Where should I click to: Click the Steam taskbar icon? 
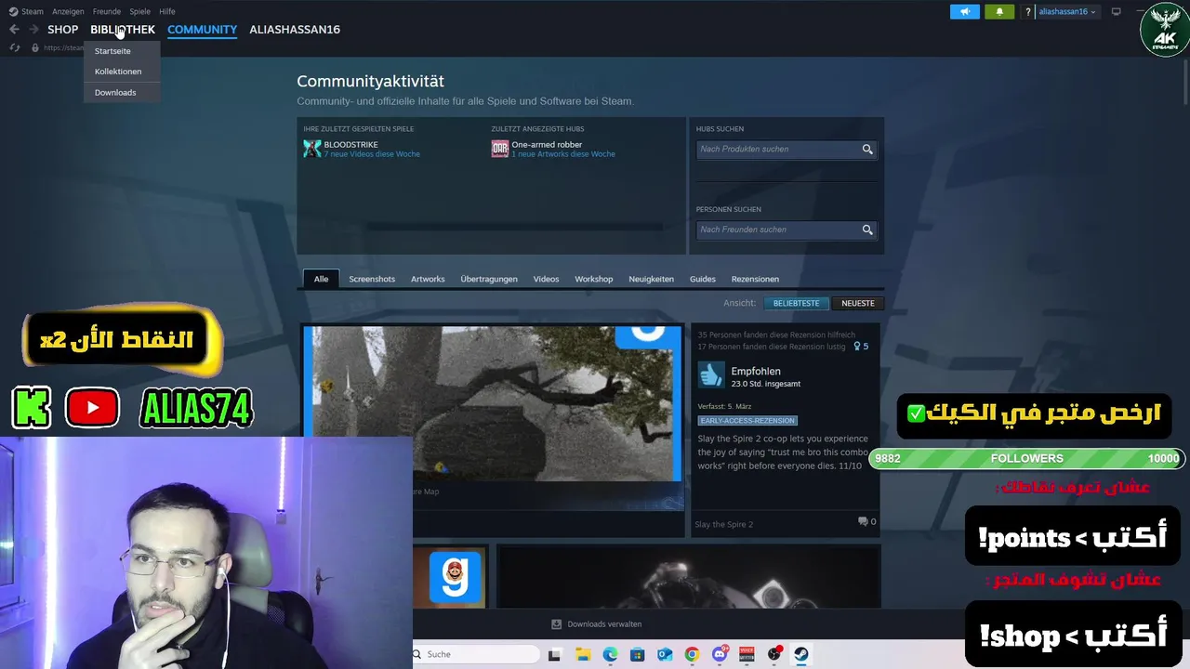point(801,654)
